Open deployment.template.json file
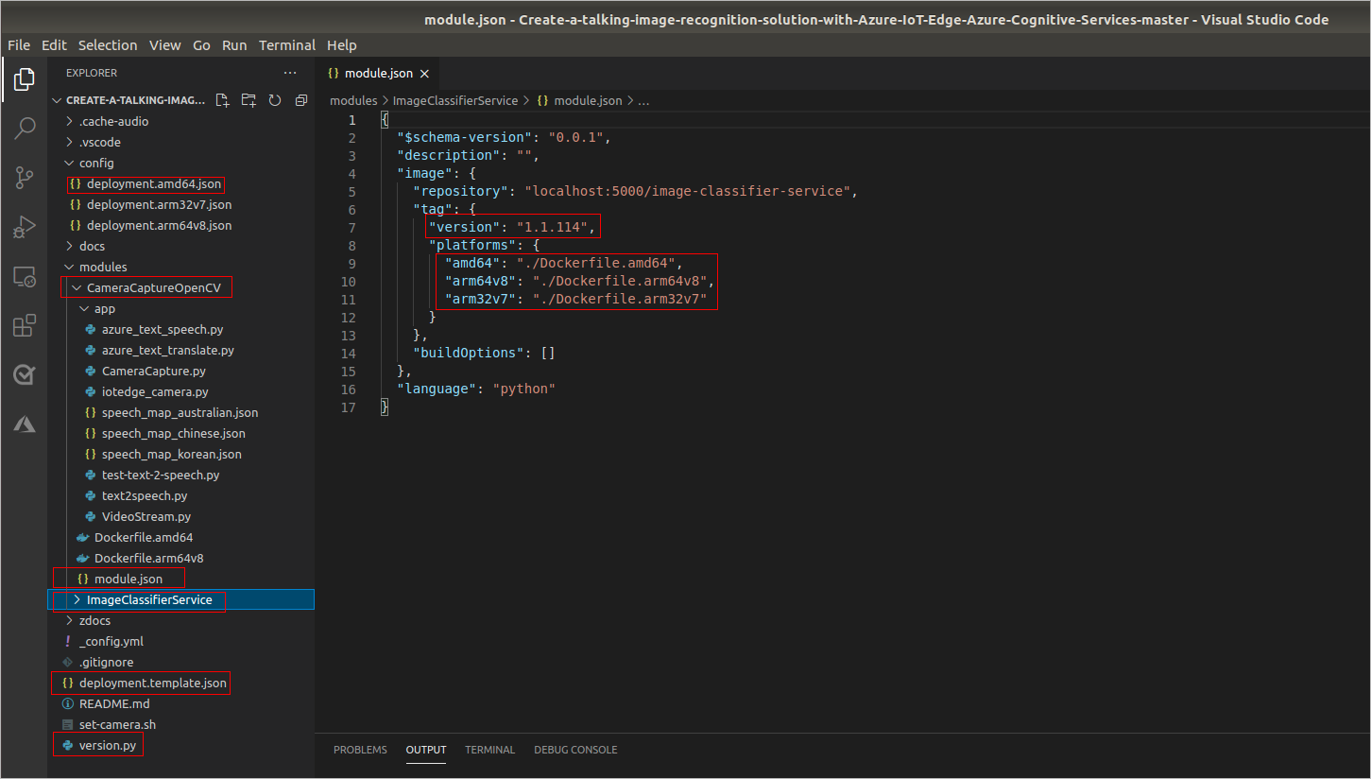 point(152,683)
